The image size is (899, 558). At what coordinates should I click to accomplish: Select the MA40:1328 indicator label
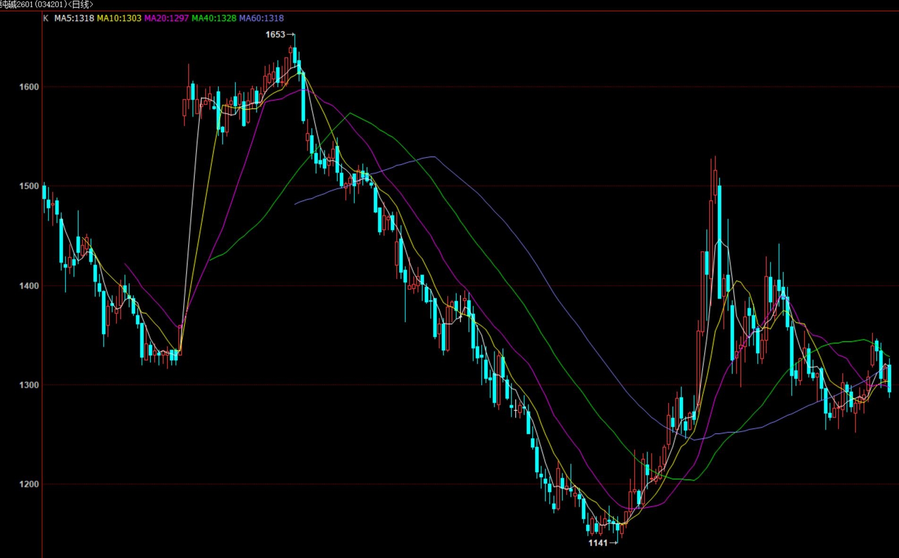tap(214, 18)
